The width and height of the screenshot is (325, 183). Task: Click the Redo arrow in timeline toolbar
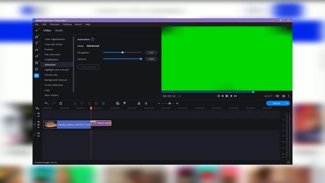[54, 103]
